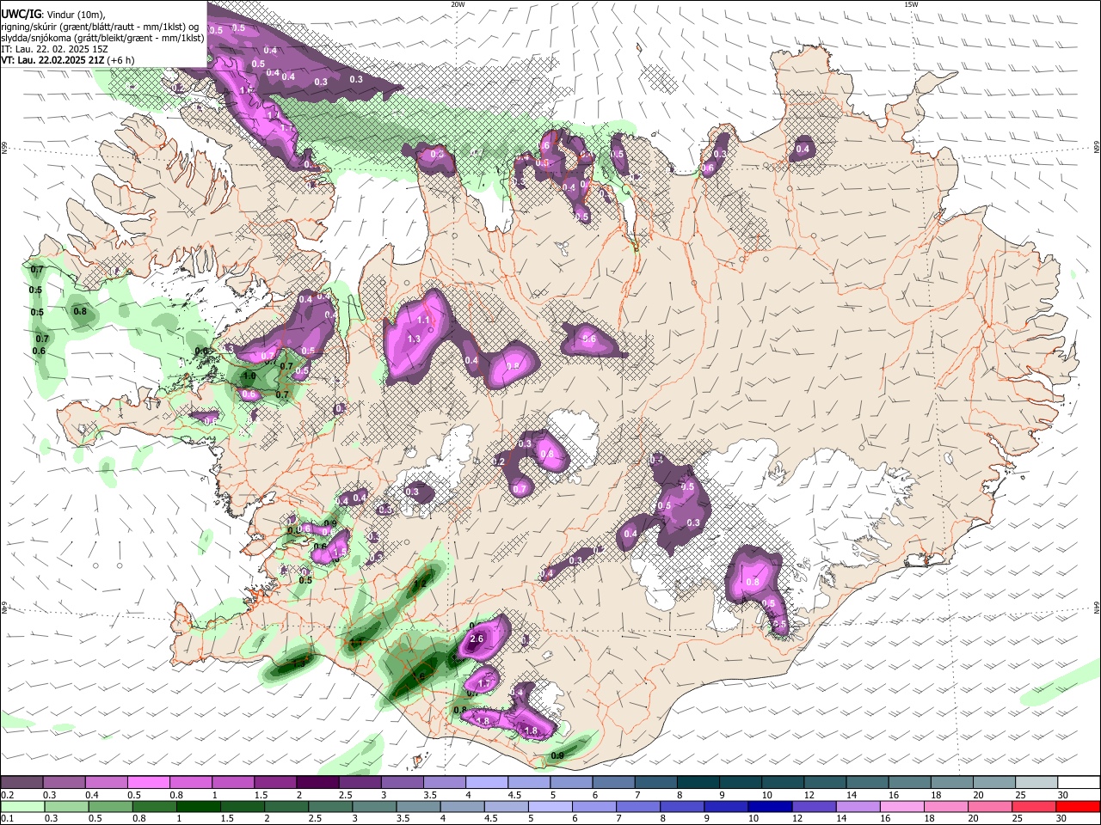1101x825 pixels.
Task: Click the upper legend swatch between 1 and 1.5
Action: coord(232,783)
